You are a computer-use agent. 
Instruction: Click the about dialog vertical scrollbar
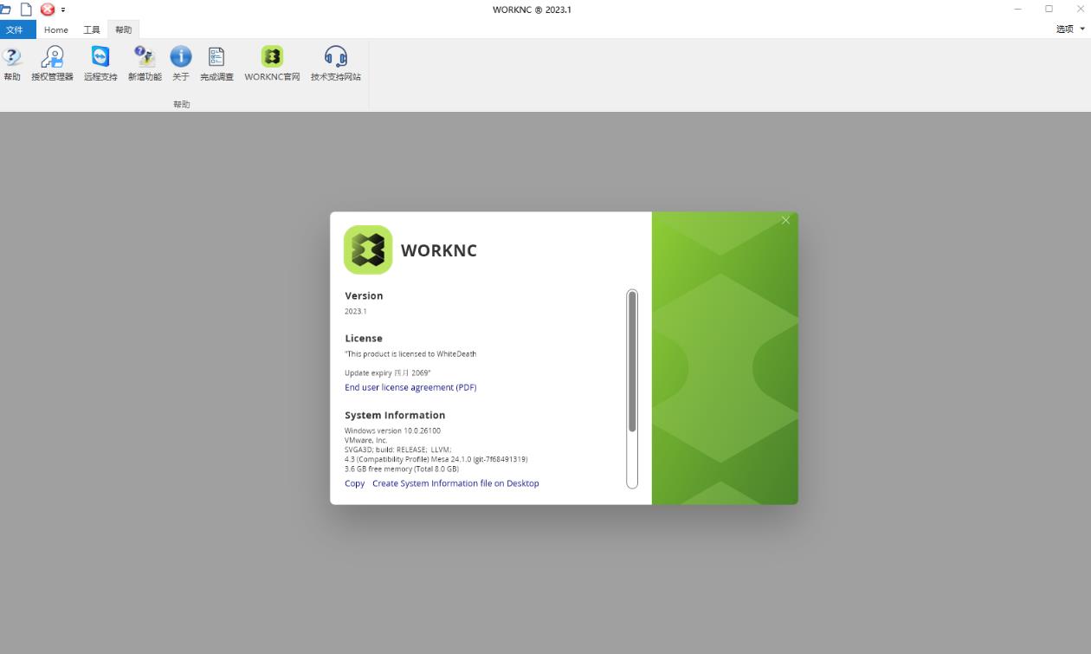[x=632, y=388]
